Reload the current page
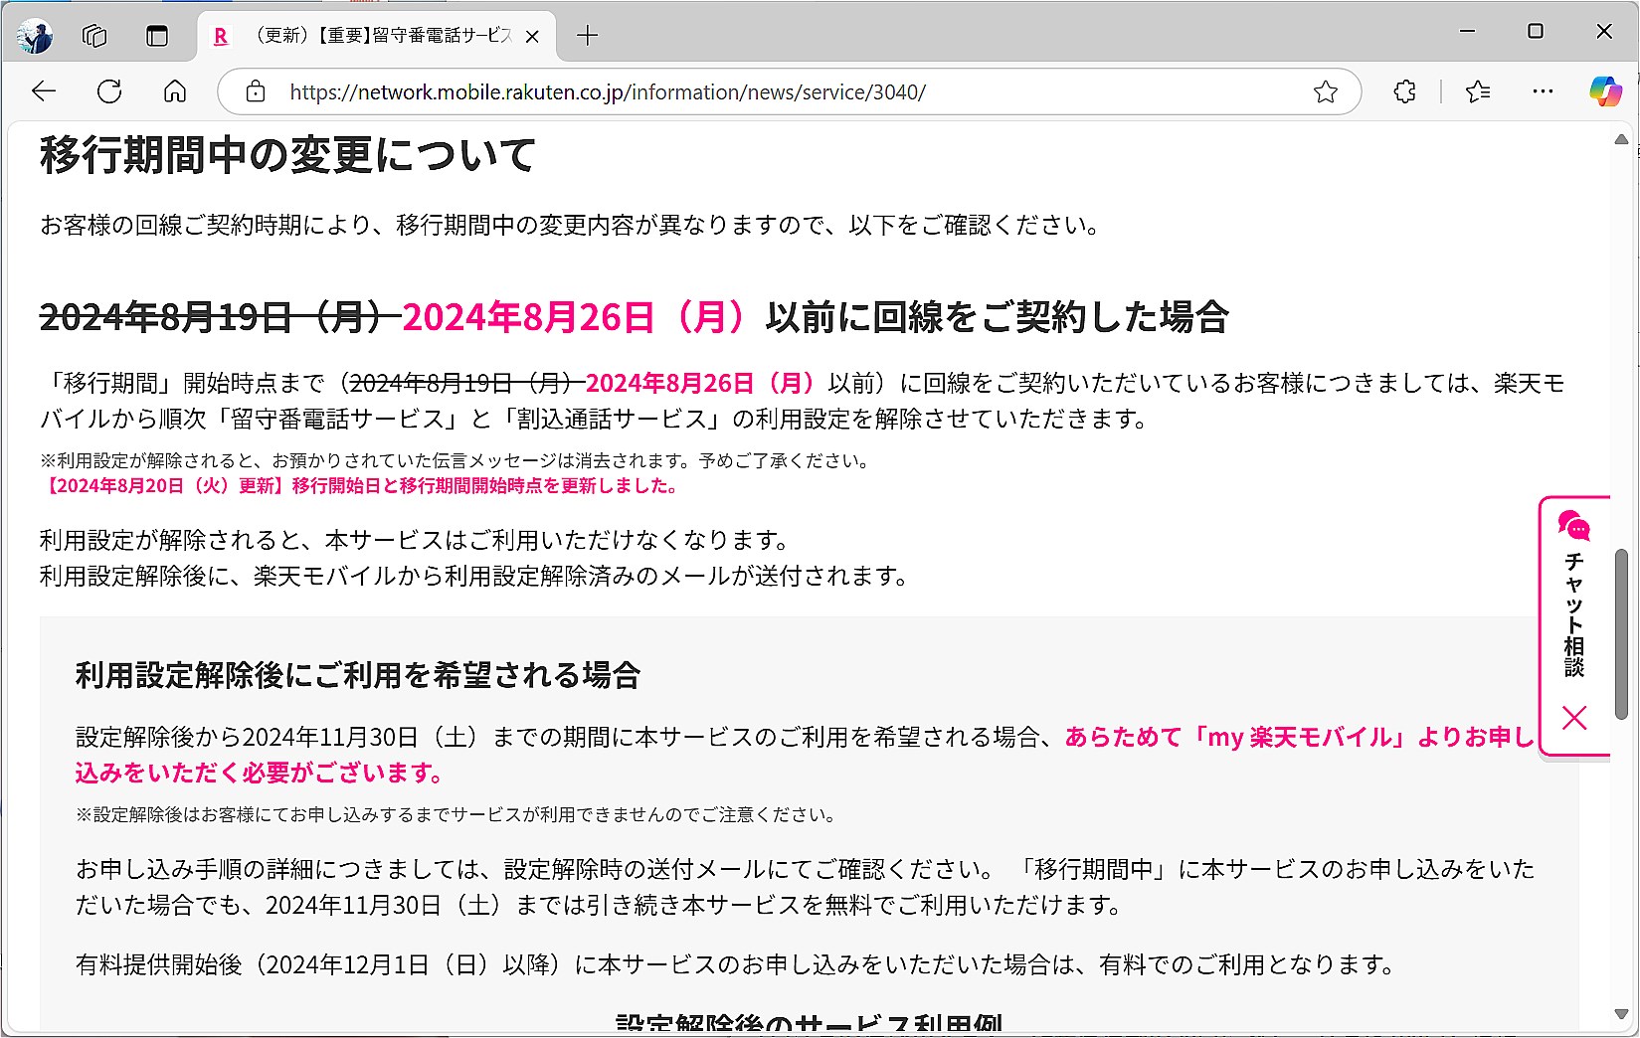Image resolution: width=1640 pixels, height=1038 pixels. point(109,91)
